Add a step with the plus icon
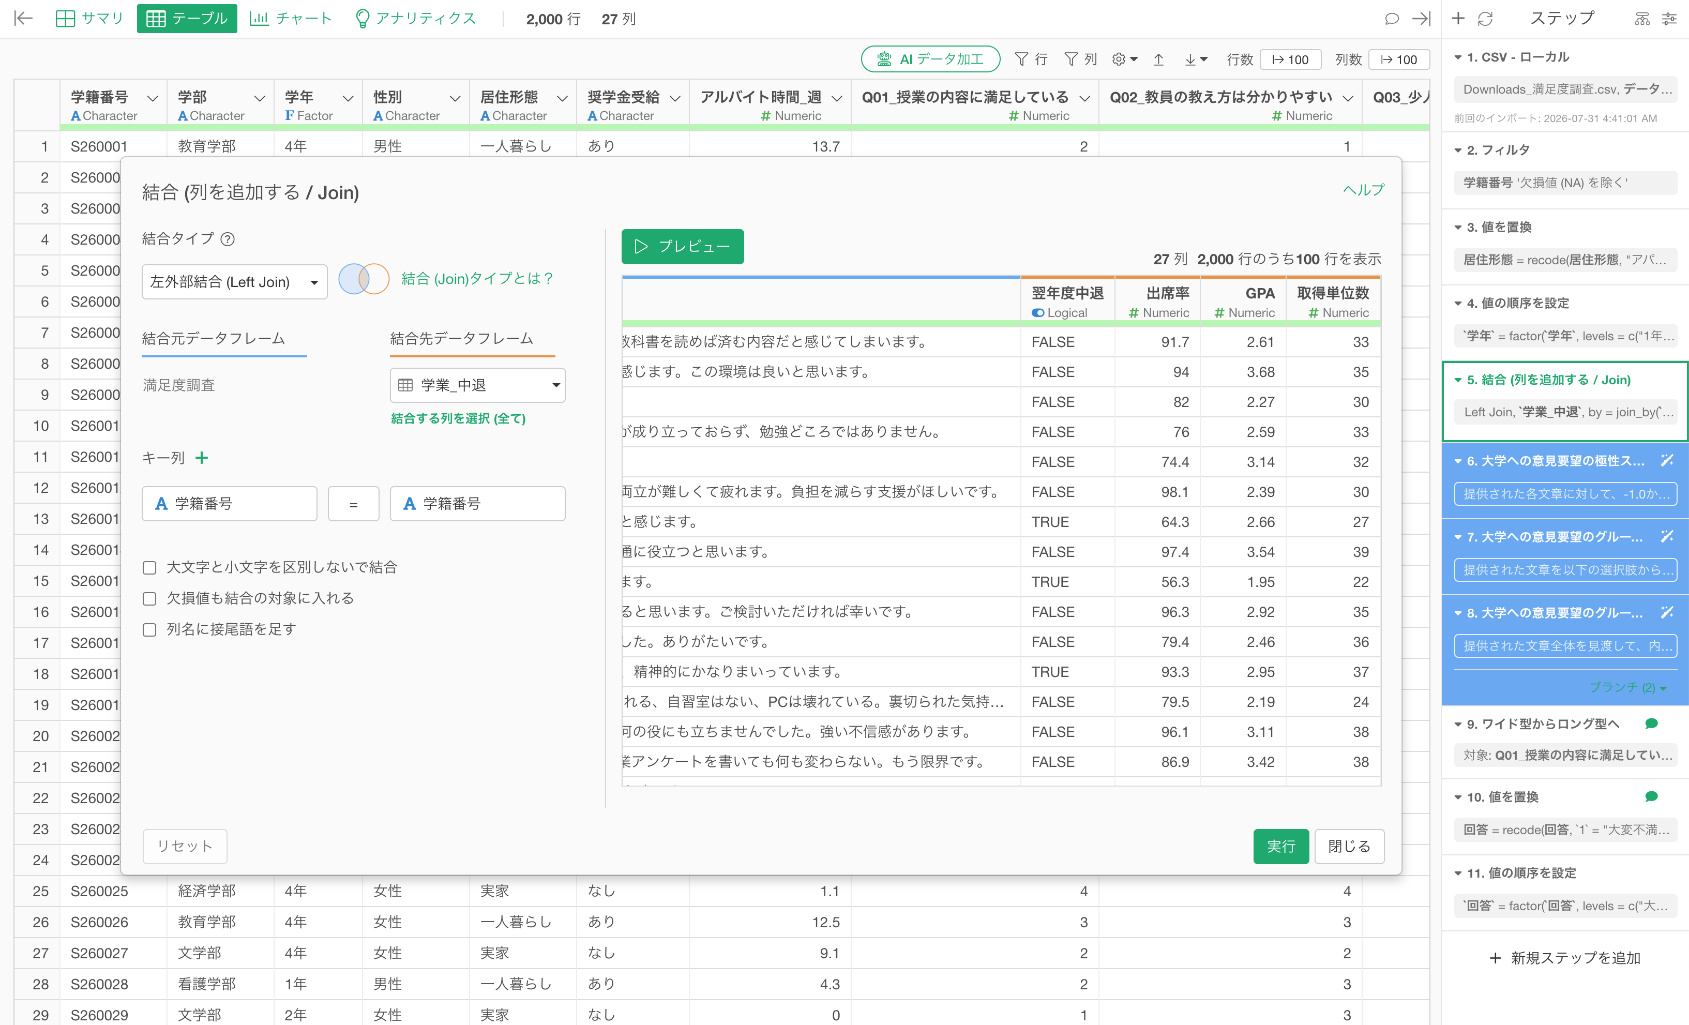This screenshot has width=1689, height=1025. click(1458, 19)
